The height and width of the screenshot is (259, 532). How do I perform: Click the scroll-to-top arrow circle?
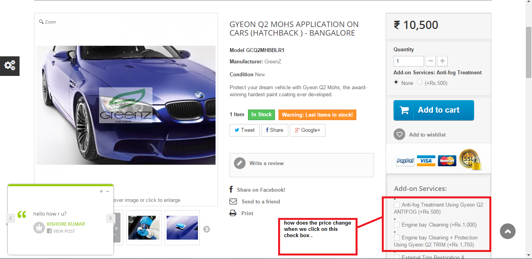[x=508, y=231]
